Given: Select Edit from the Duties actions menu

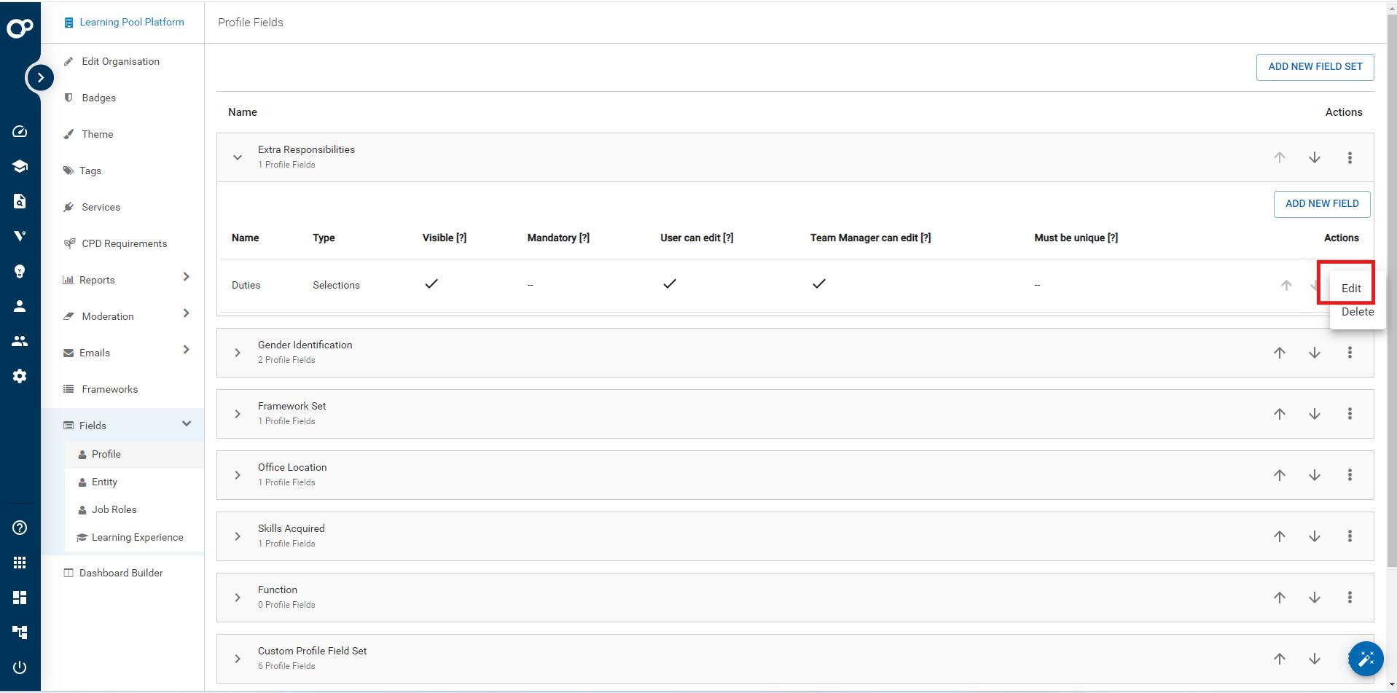Looking at the screenshot, I should click(x=1350, y=289).
